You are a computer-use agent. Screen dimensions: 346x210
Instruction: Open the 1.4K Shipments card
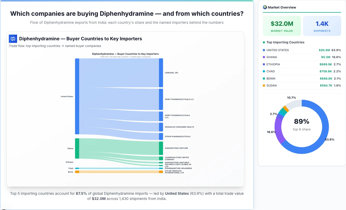[x=322, y=26]
